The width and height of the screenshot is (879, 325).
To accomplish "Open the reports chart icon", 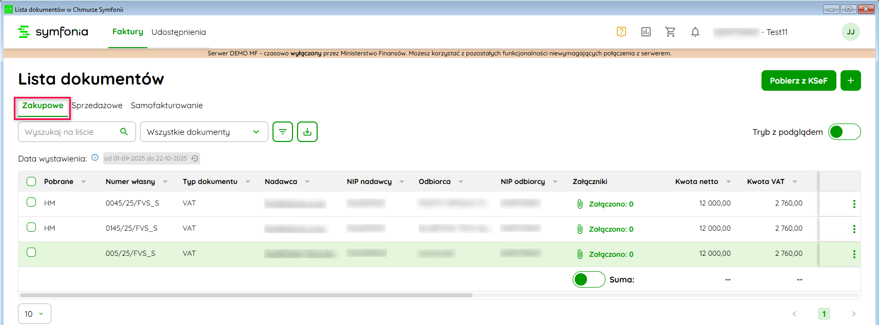I will click(x=646, y=32).
